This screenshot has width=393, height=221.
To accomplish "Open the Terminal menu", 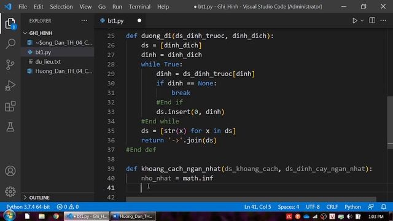I will 139,7.
